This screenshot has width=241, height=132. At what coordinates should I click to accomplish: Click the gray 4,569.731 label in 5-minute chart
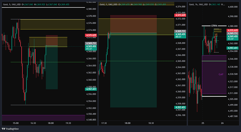[91, 44]
